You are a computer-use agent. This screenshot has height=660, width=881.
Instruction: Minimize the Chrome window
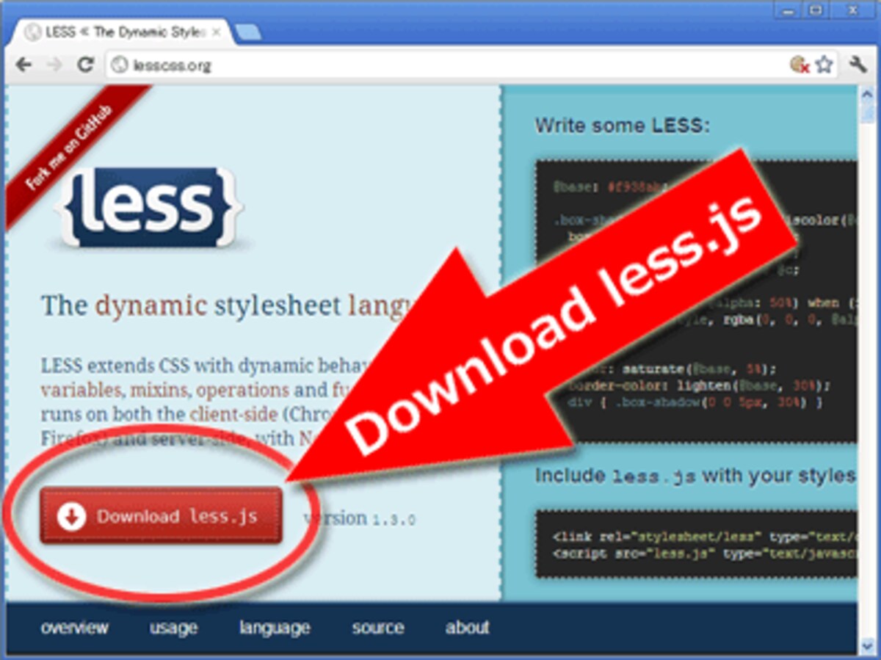click(789, 10)
